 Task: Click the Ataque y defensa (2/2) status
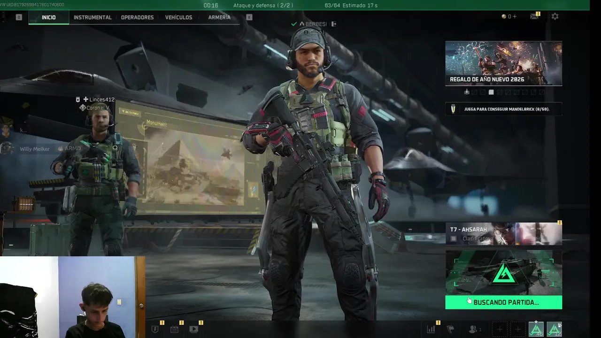[263, 5]
